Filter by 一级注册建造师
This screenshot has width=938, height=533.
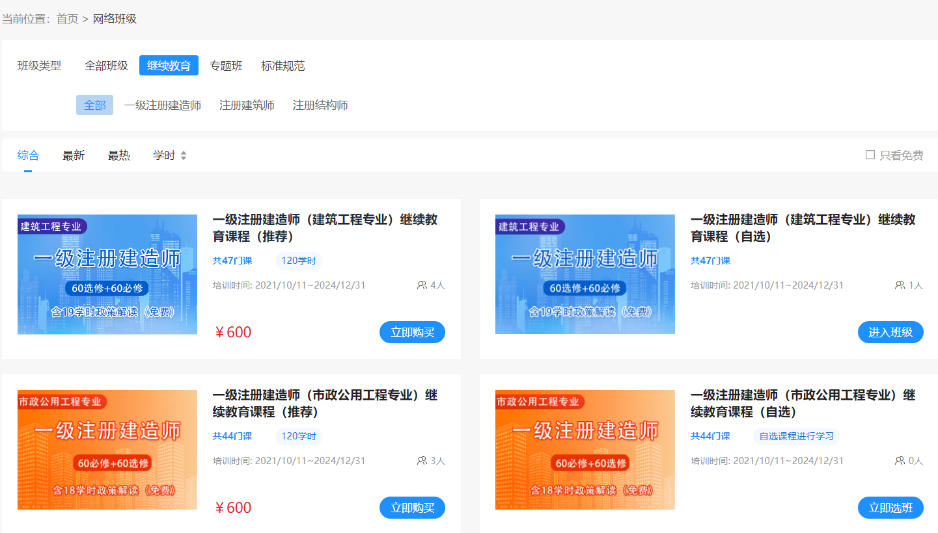(163, 105)
